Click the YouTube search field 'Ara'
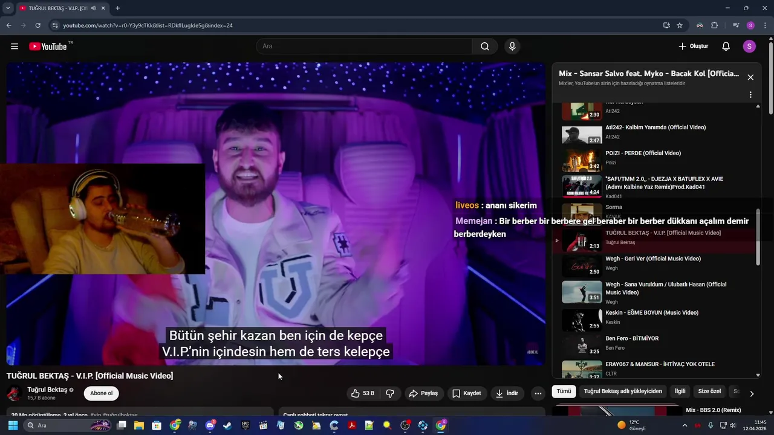This screenshot has height=435, width=774. [x=364, y=47]
